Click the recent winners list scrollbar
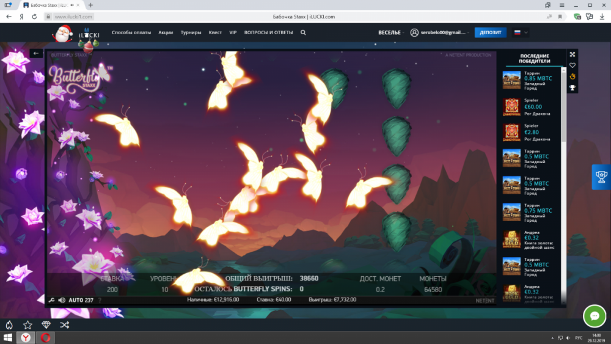Screen dimensions: 611x344 coord(563,122)
